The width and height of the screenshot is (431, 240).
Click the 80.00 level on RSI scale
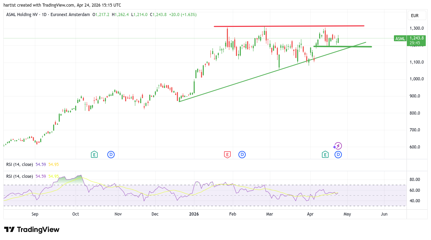415,180
